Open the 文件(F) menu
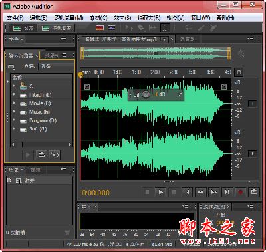 [x=15, y=18]
